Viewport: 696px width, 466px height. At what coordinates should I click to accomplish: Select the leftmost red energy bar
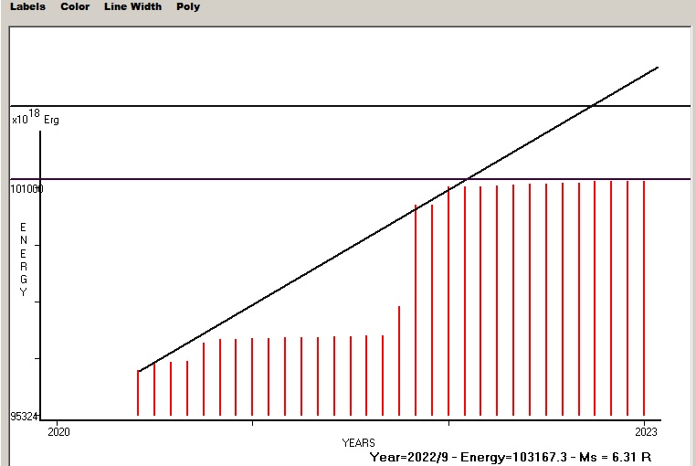pos(138,393)
